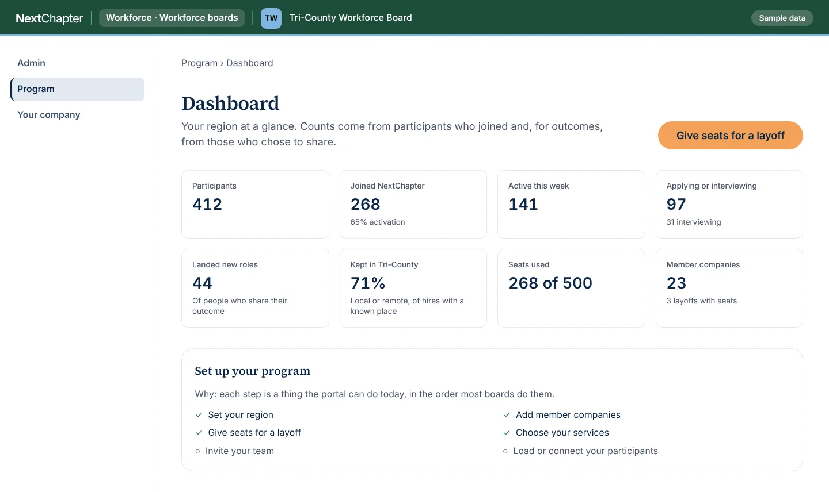Click the Active this week 141 card

pos(571,204)
